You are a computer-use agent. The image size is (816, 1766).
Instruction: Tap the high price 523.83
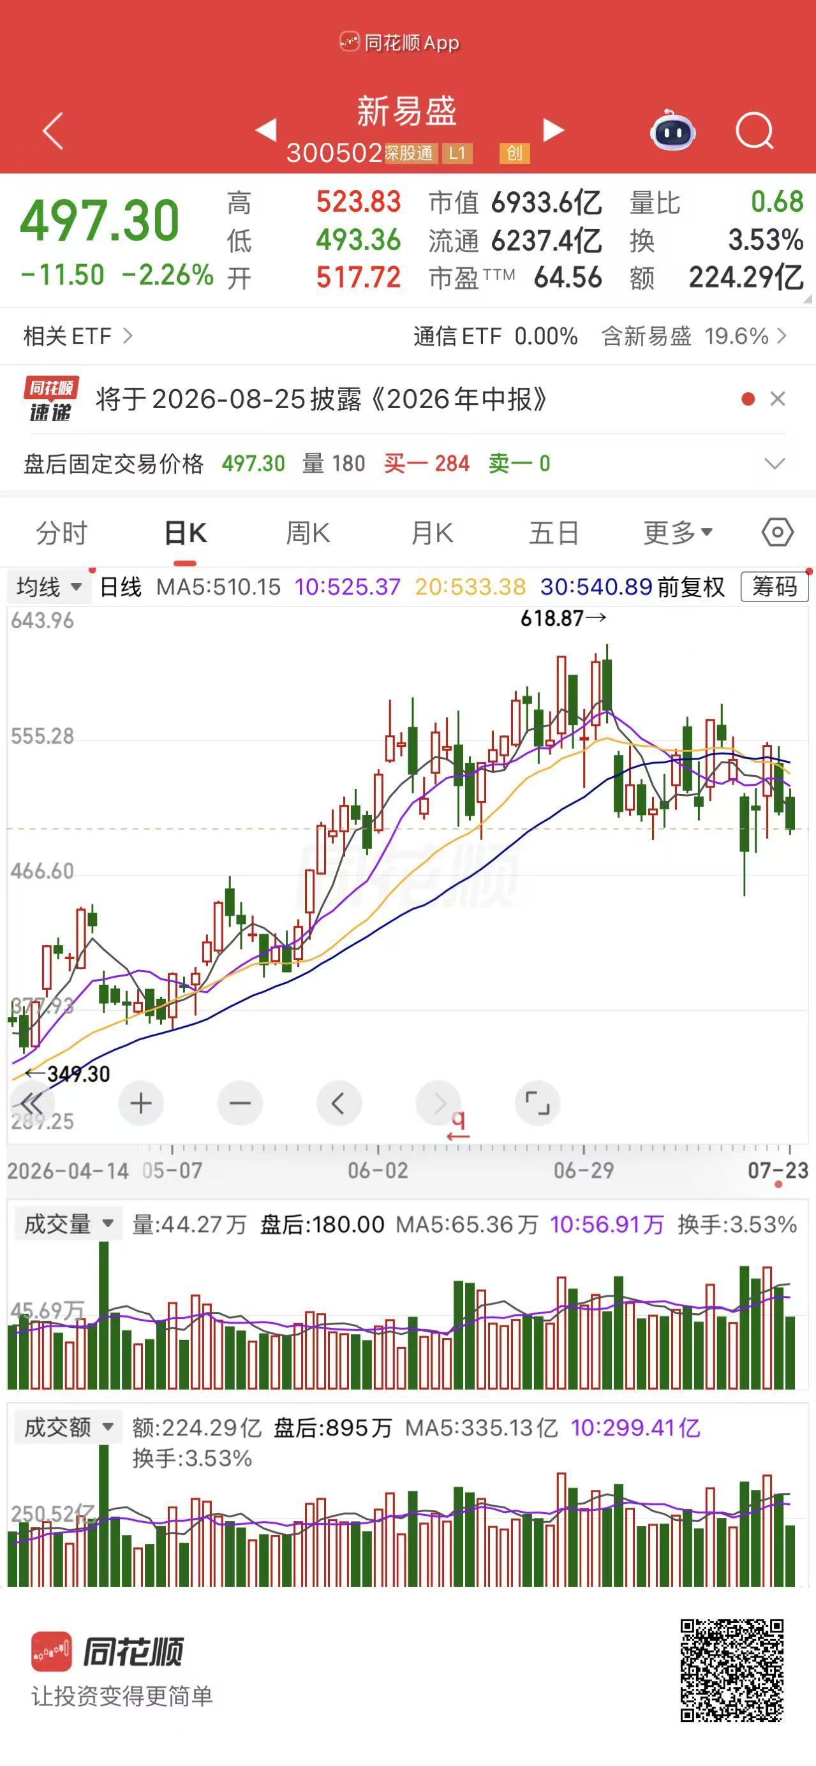(358, 202)
